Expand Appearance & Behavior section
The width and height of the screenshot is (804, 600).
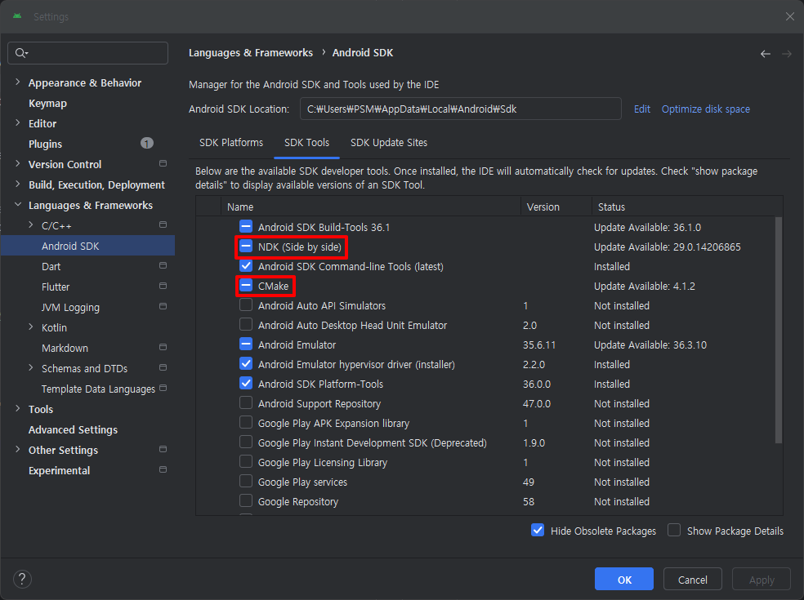(x=18, y=82)
